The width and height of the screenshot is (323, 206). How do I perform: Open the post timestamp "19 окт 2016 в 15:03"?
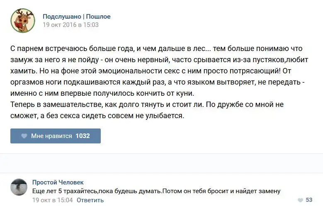[70, 24]
